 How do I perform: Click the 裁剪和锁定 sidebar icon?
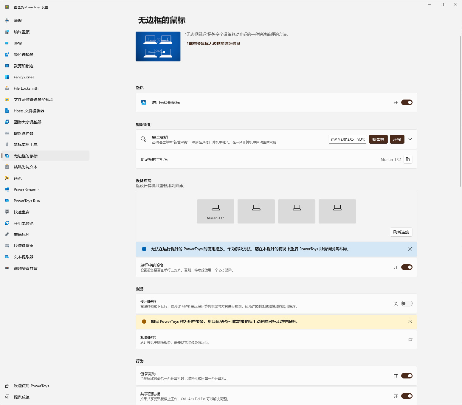click(x=7, y=66)
